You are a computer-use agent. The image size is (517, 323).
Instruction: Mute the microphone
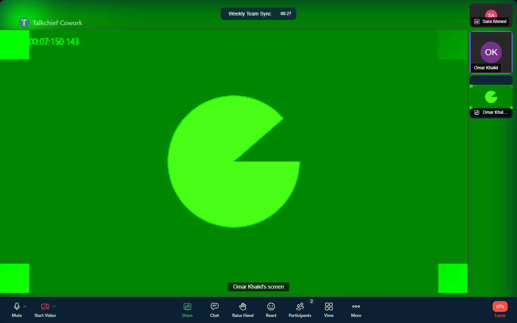click(17, 310)
